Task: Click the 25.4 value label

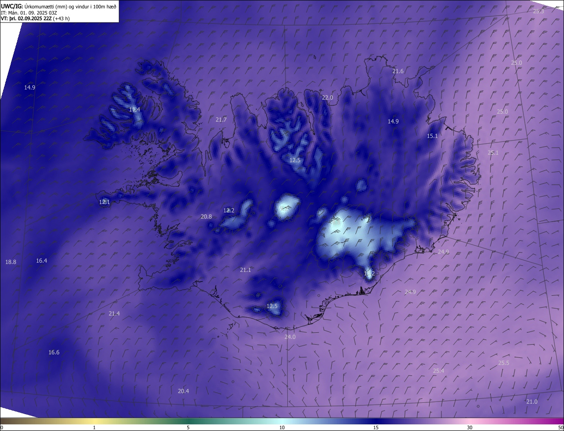Action: click(x=438, y=371)
